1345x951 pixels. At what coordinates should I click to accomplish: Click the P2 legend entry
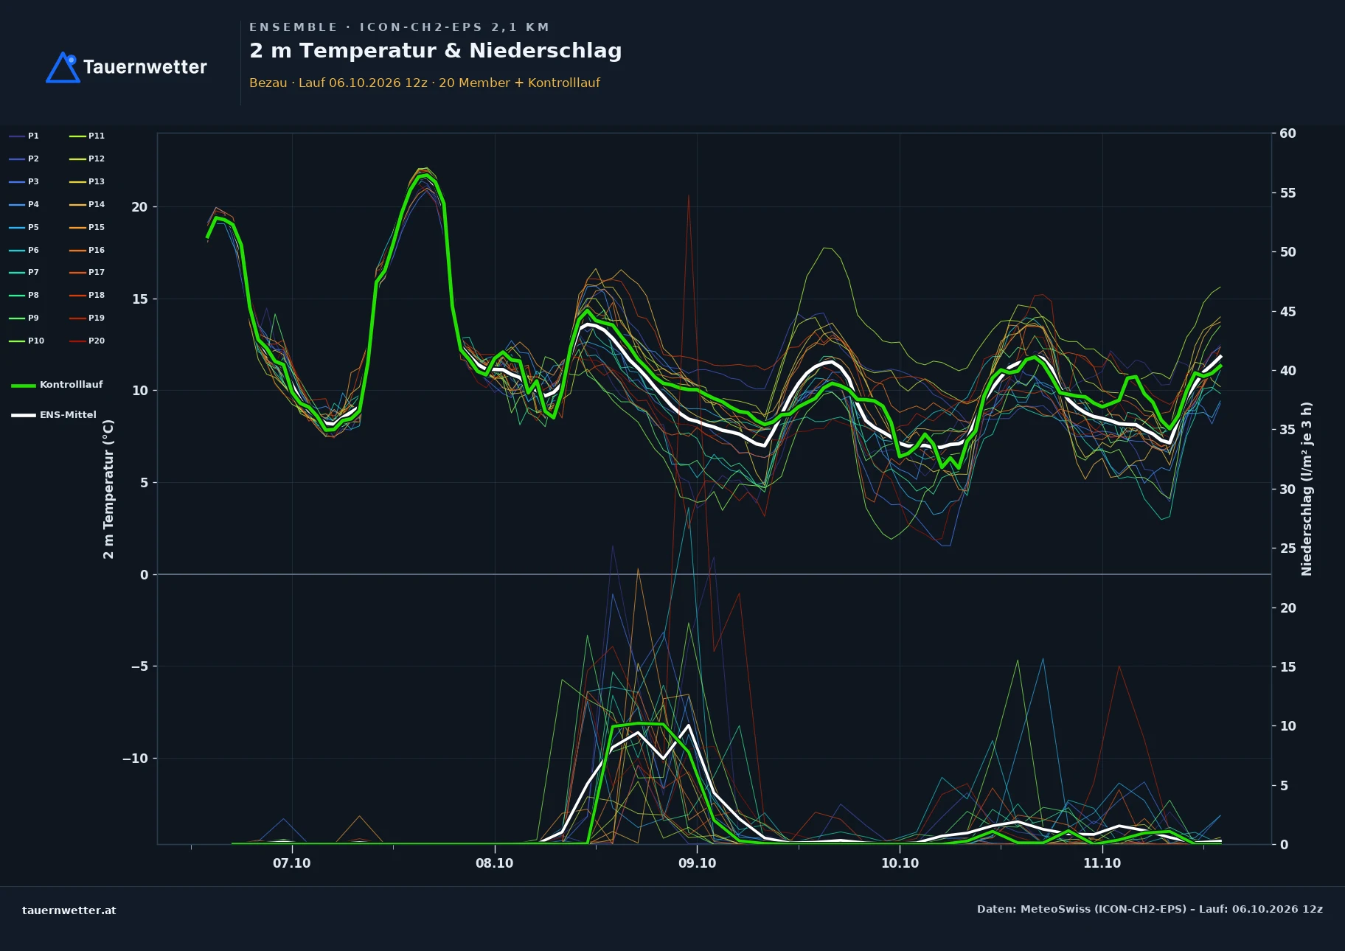click(24, 158)
